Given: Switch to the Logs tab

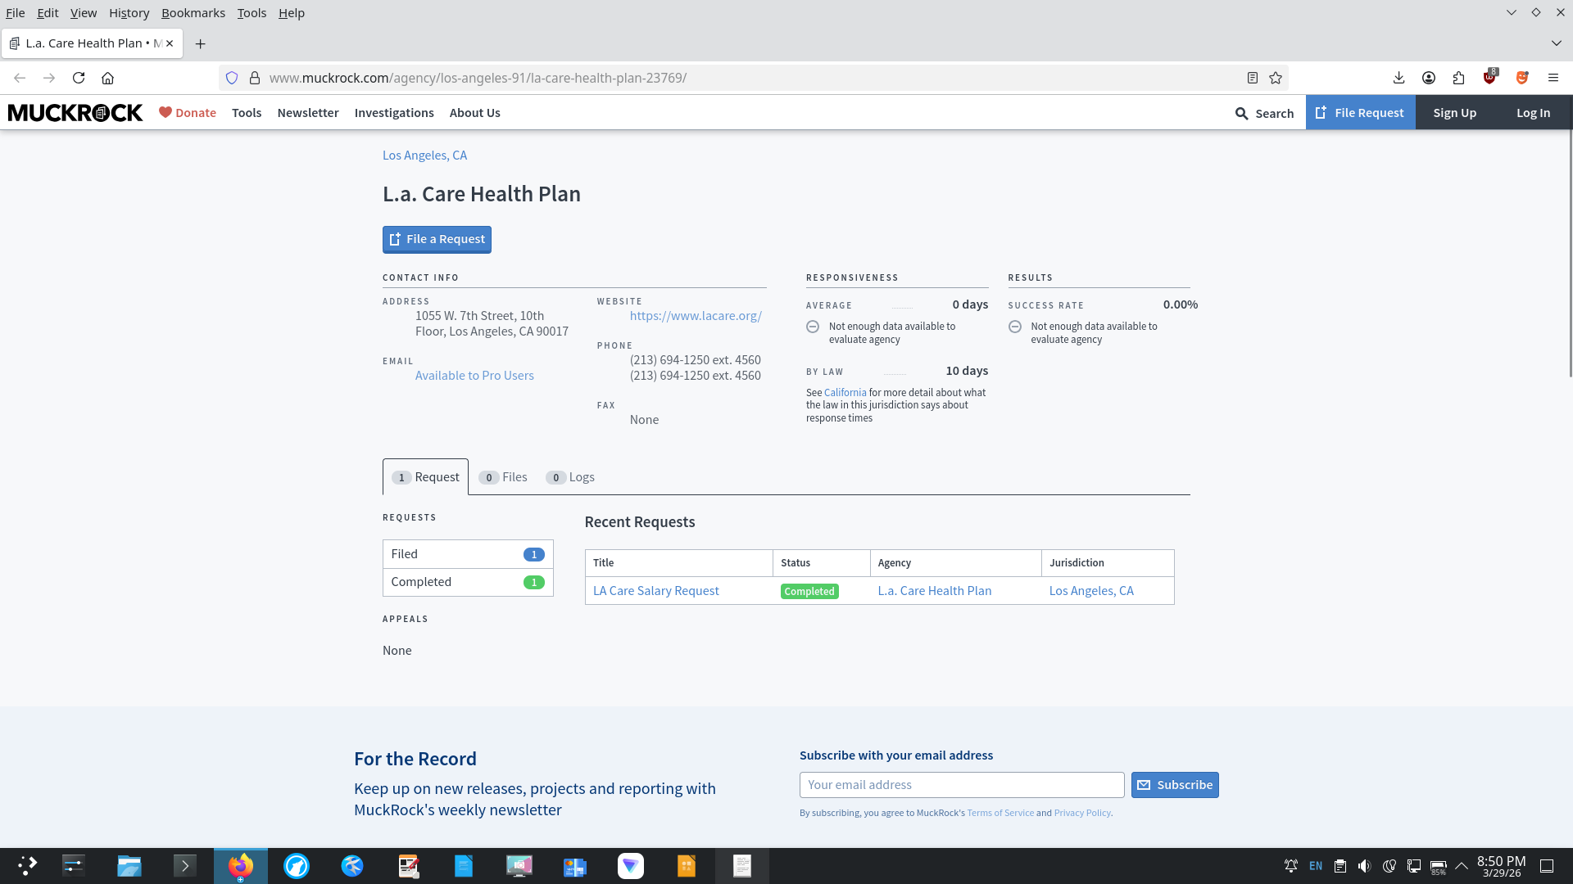Looking at the screenshot, I should (x=570, y=477).
